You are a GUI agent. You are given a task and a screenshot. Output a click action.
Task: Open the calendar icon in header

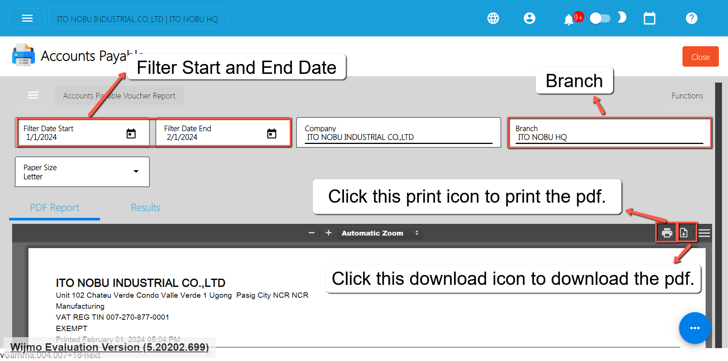coord(650,18)
